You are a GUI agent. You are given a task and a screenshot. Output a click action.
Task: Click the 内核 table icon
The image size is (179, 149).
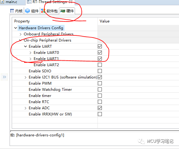(12, 11)
